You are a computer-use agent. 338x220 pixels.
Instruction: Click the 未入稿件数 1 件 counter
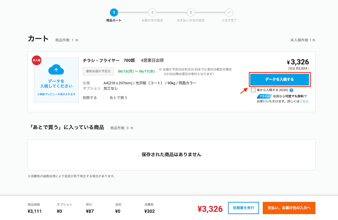(x=303, y=40)
